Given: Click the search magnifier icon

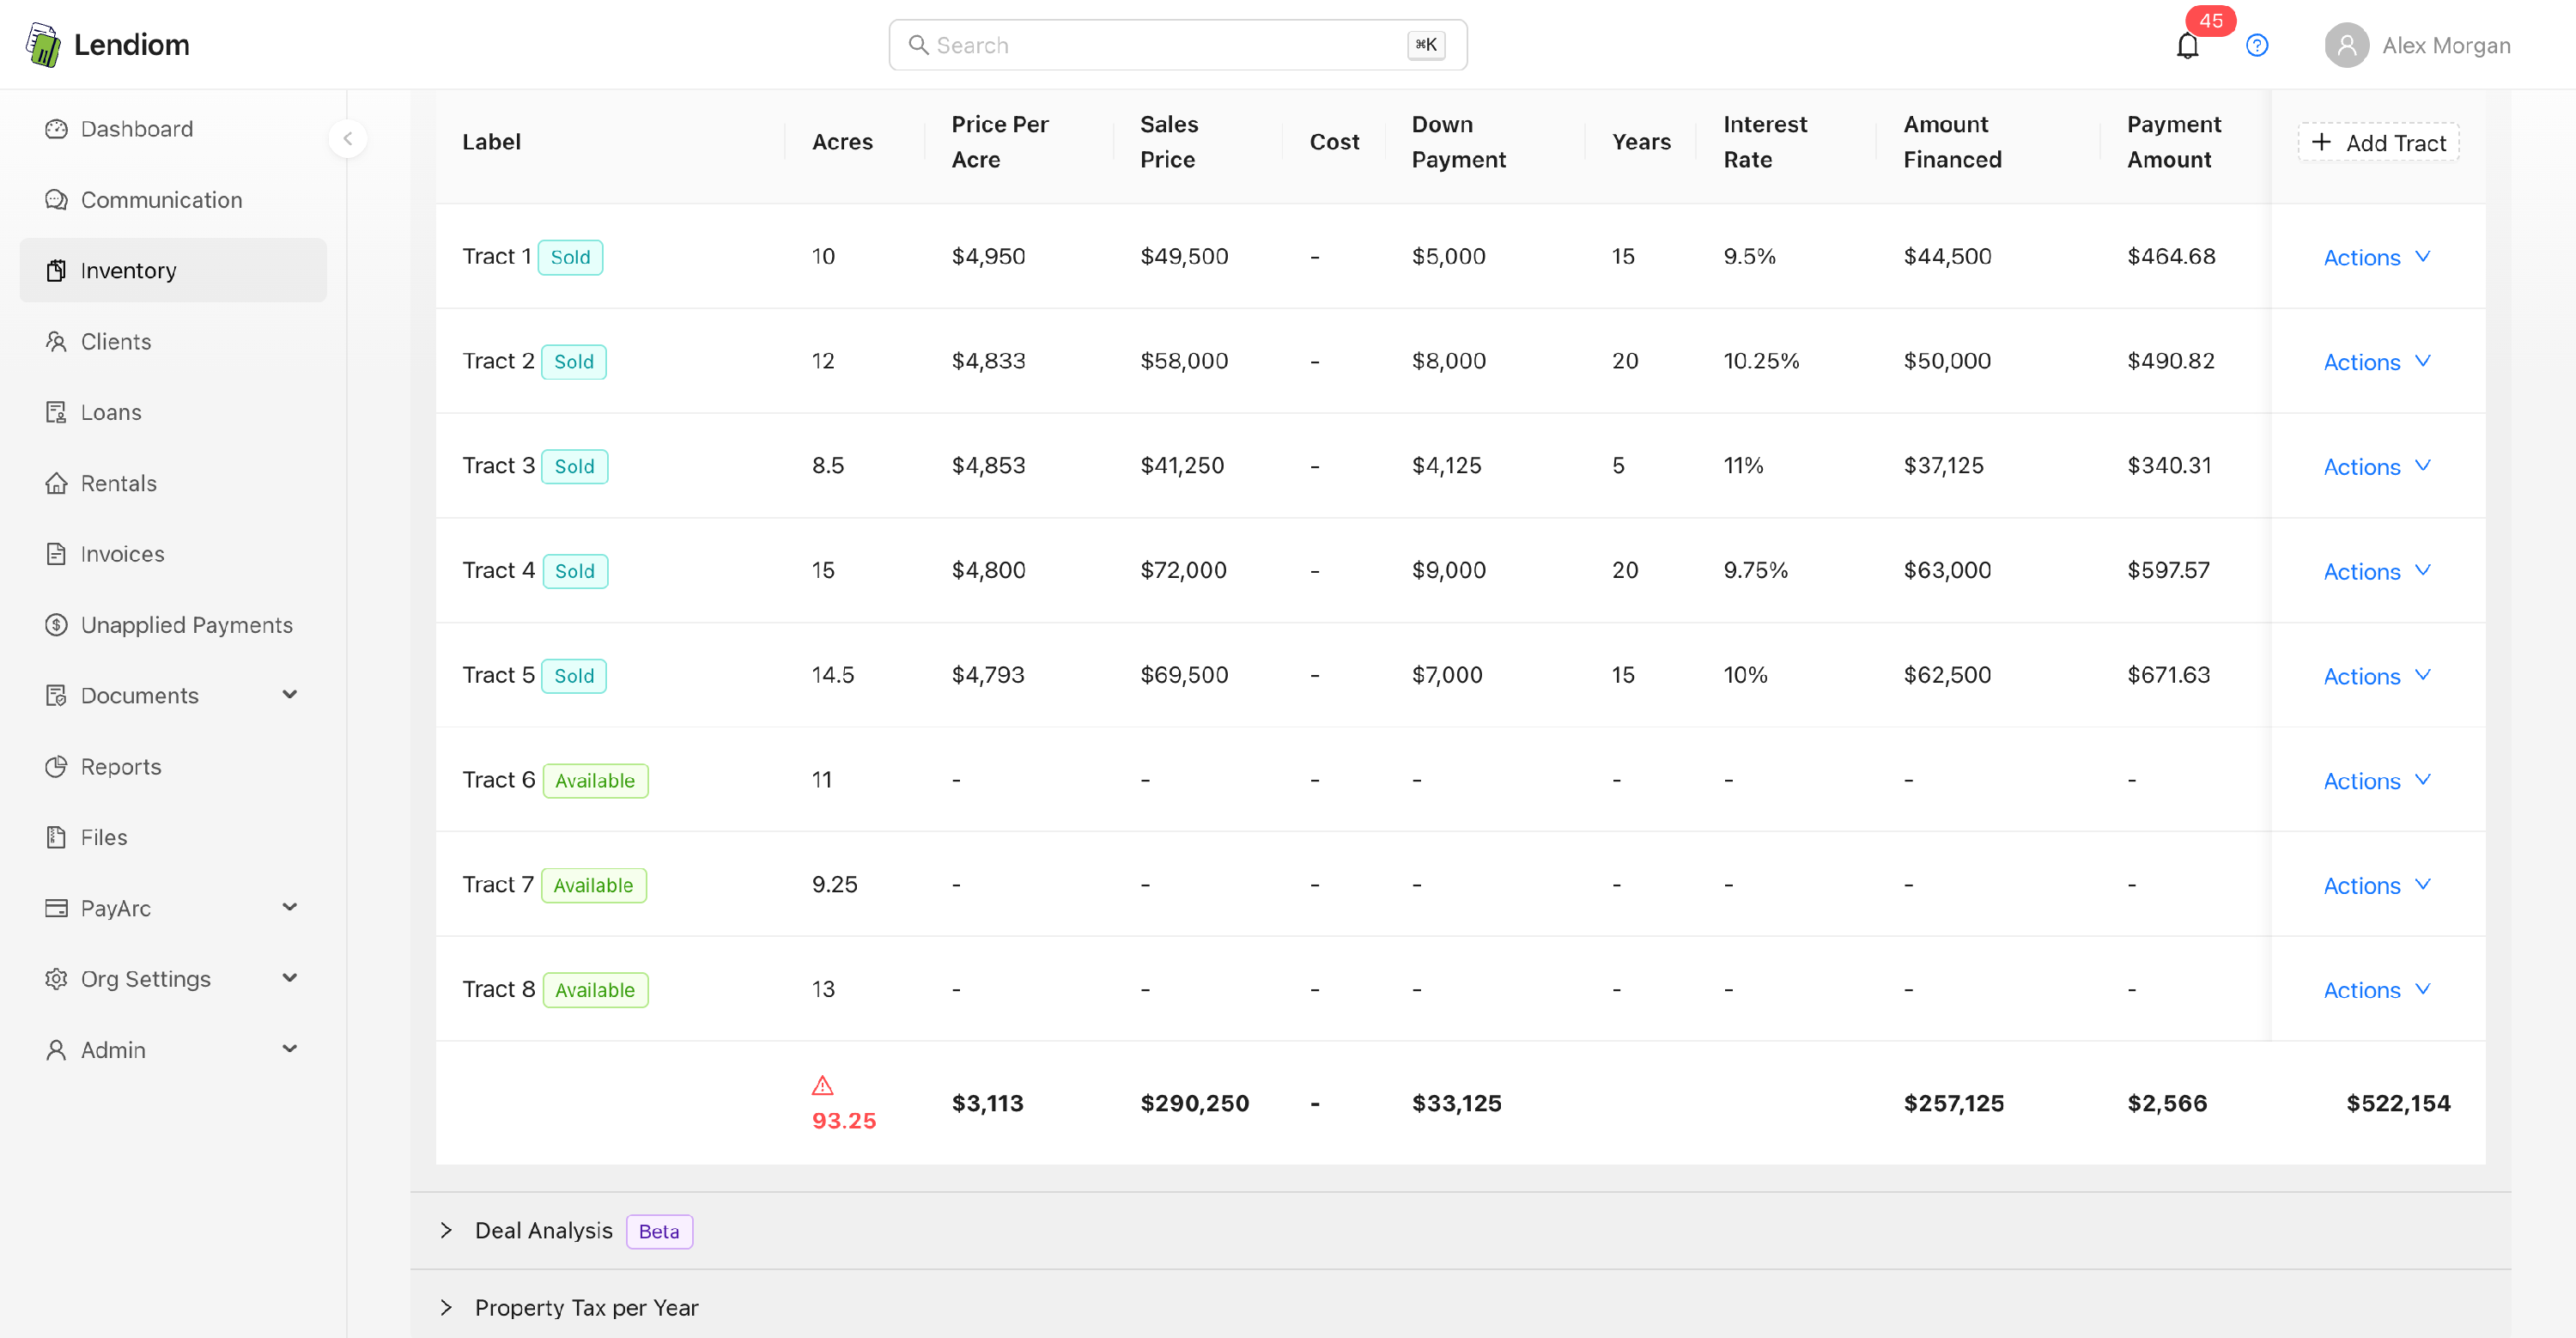Looking at the screenshot, I should point(918,45).
